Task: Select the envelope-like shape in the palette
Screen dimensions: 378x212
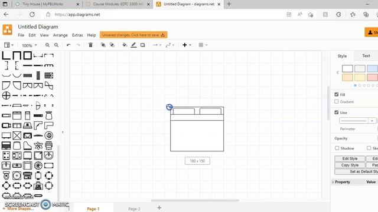Action: pos(28,135)
